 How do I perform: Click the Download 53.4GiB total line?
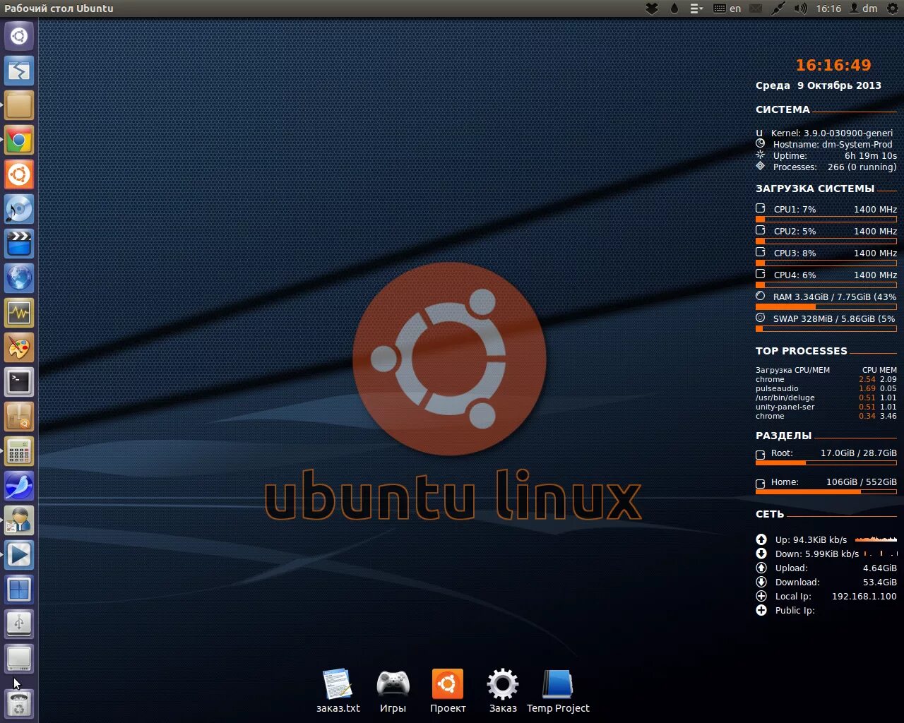pyautogui.click(x=826, y=582)
